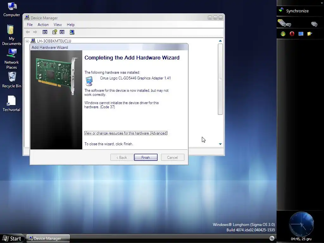Click the Add Hardware Wizard title bar
This screenshot has height=243, width=324.
point(109,47)
